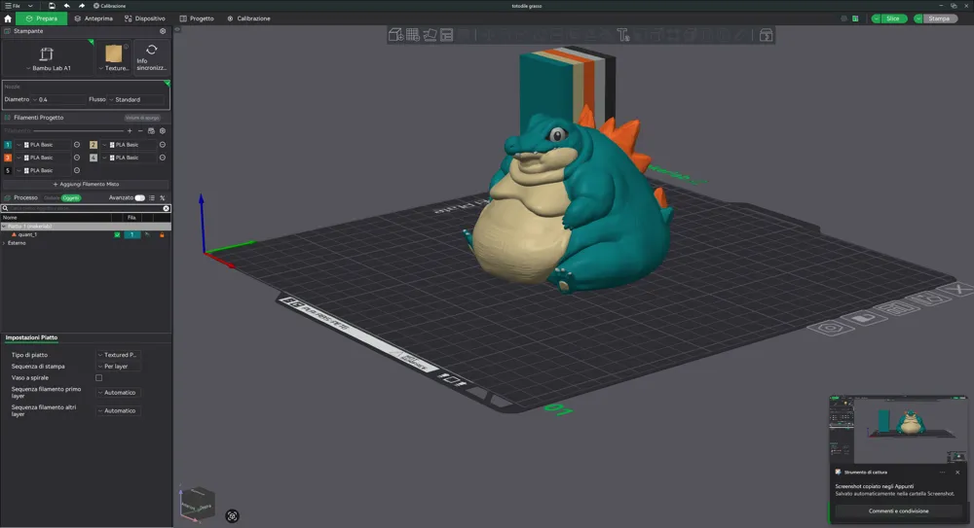Viewport: 974px width, 528px height.
Task: Select quant_1 object in the list
Action: point(27,234)
